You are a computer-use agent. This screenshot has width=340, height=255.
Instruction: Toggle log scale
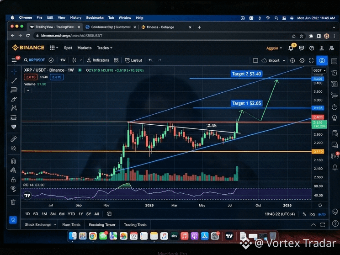click(312, 214)
